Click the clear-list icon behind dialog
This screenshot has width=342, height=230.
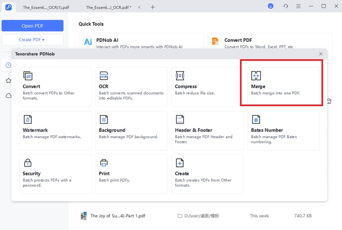[x=329, y=101]
